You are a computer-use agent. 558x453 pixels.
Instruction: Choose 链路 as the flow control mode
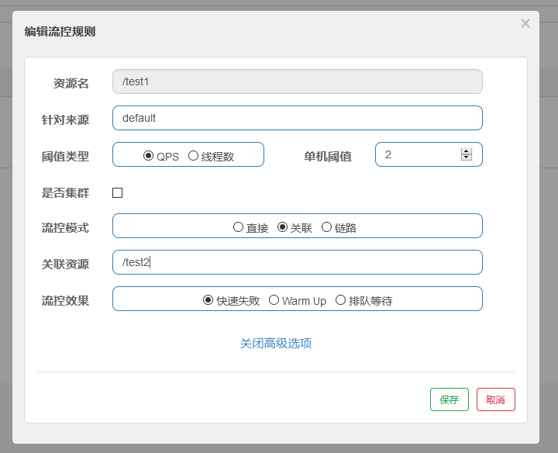coord(327,227)
